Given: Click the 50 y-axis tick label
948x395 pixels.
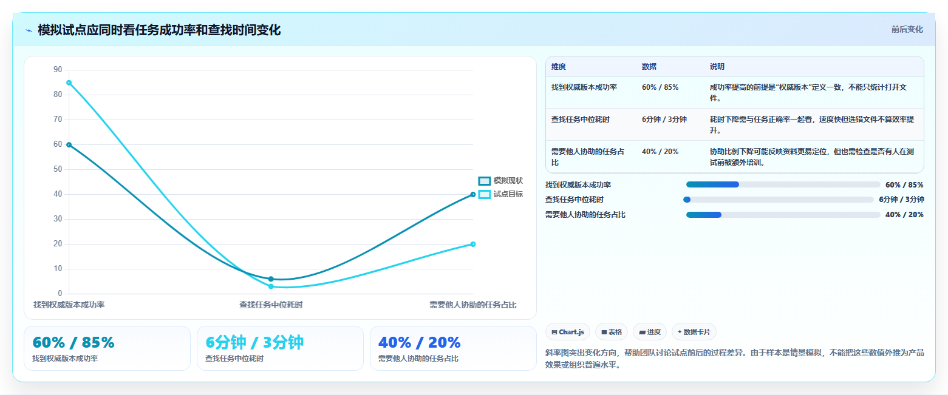Looking at the screenshot, I should tap(58, 169).
